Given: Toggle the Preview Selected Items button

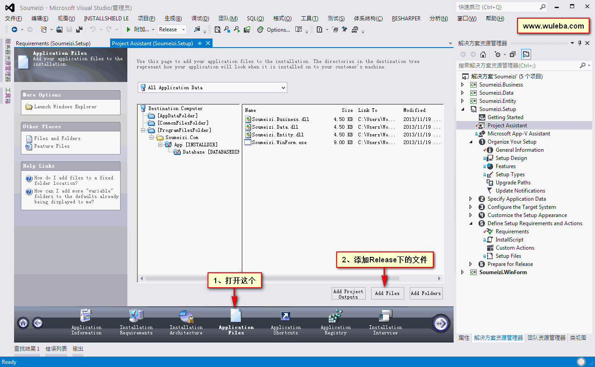Looking at the screenshot, I should coord(526,54).
